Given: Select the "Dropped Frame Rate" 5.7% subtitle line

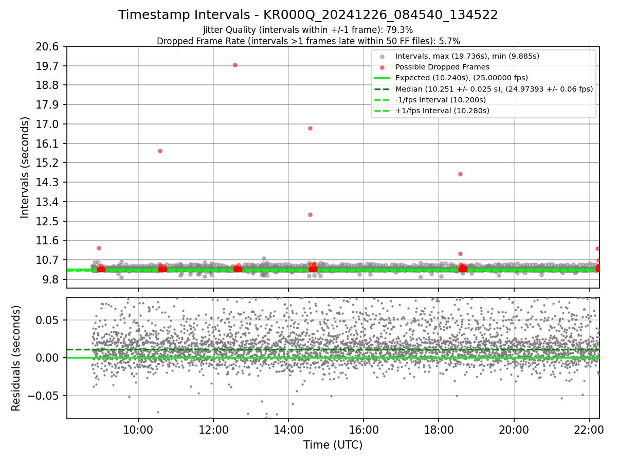Looking at the screenshot, I should 308,41.
